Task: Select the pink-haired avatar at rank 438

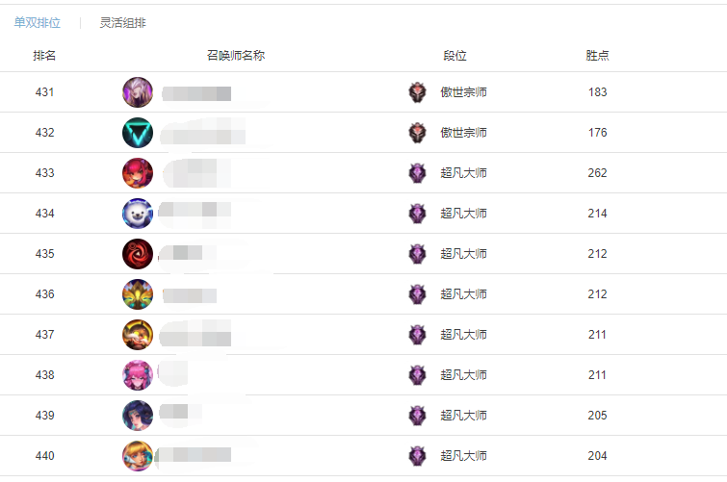Action: (138, 375)
